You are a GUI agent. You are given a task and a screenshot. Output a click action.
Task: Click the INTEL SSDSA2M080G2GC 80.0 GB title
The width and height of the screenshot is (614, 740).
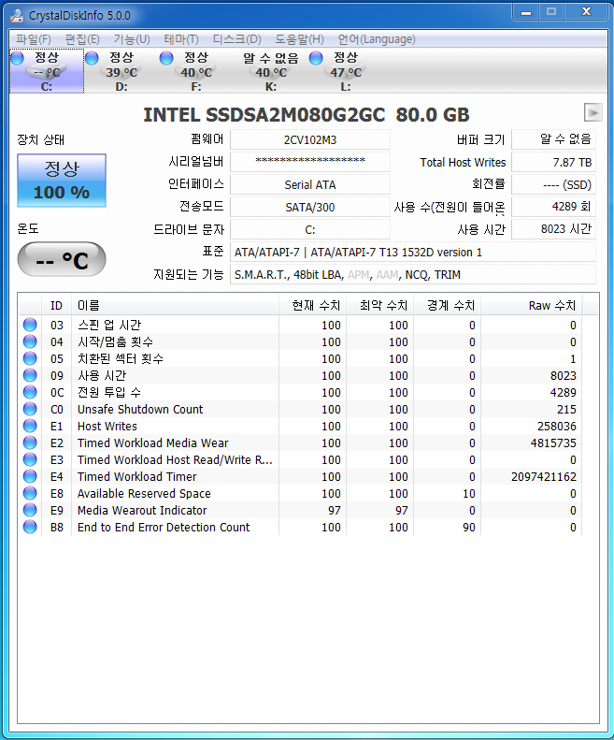point(307,115)
